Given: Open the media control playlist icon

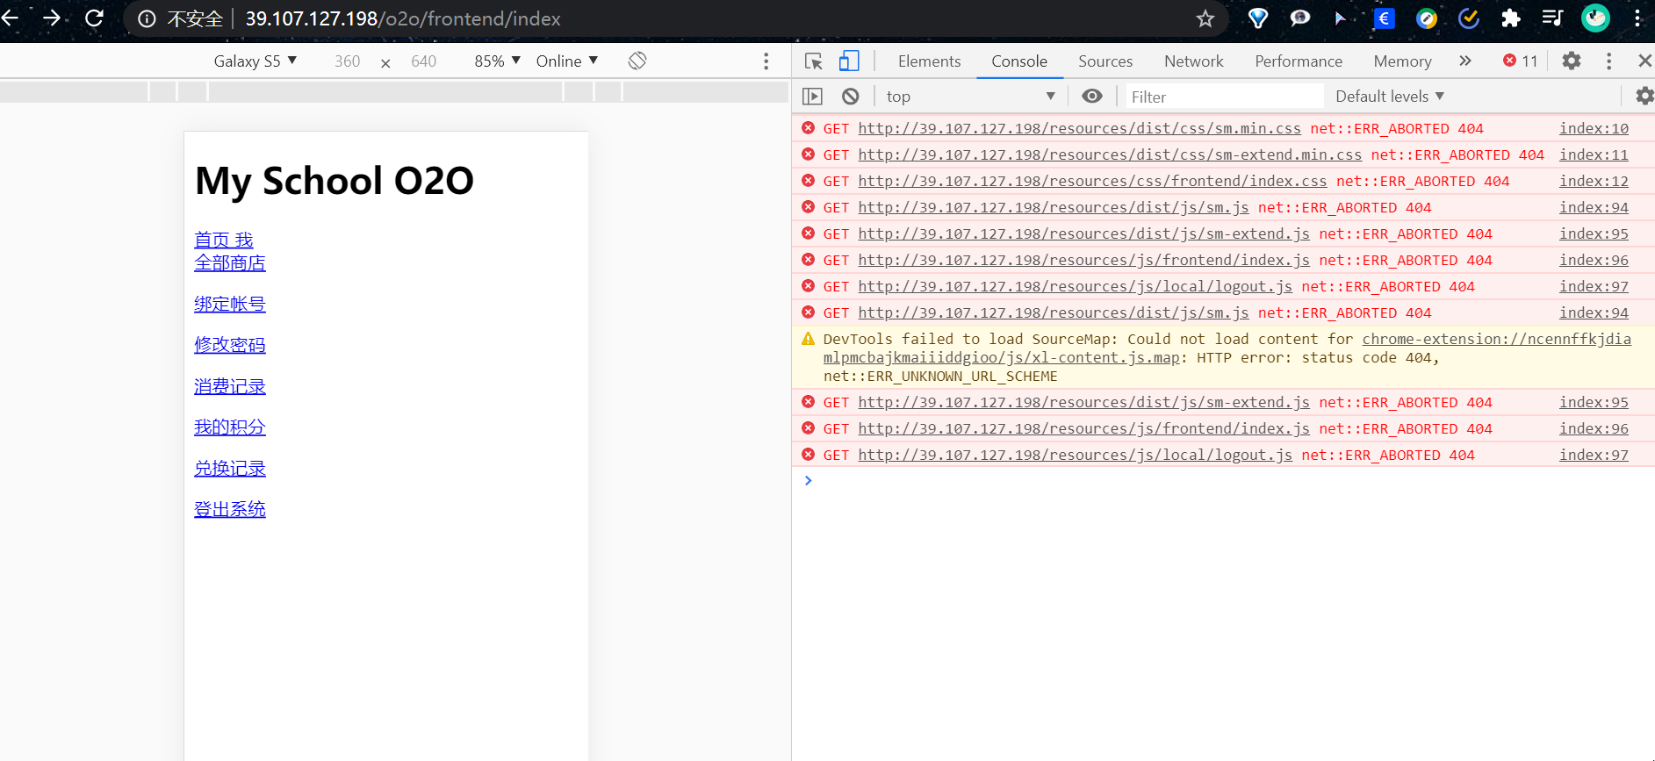Looking at the screenshot, I should [1552, 18].
